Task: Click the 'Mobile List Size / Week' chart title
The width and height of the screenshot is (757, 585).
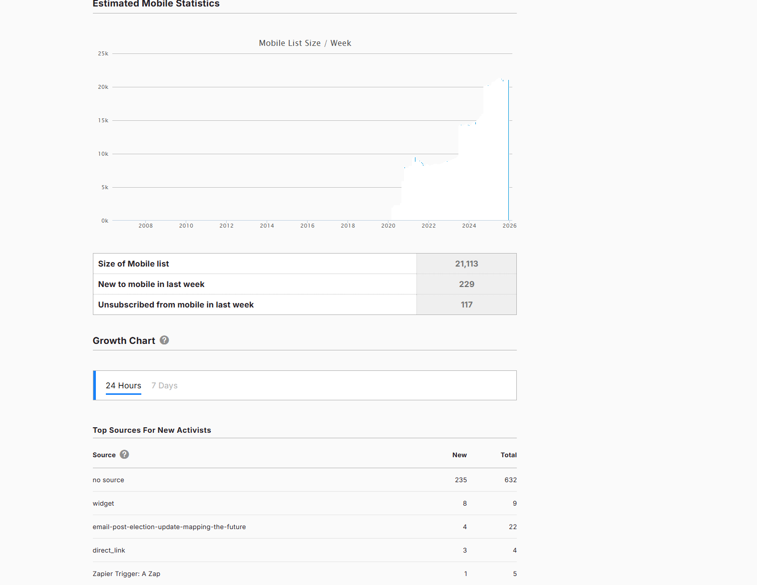Action: [x=305, y=43]
